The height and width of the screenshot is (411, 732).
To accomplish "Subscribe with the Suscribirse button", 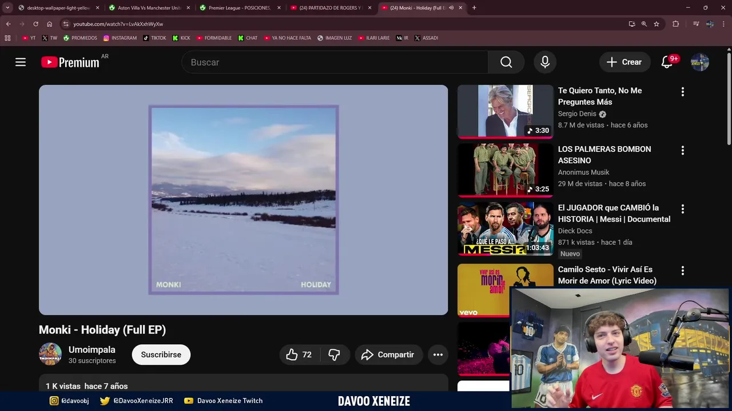I will (x=161, y=354).
